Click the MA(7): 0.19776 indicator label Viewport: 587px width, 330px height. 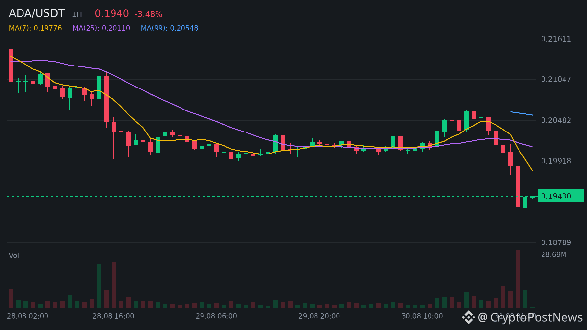[35, 28]
